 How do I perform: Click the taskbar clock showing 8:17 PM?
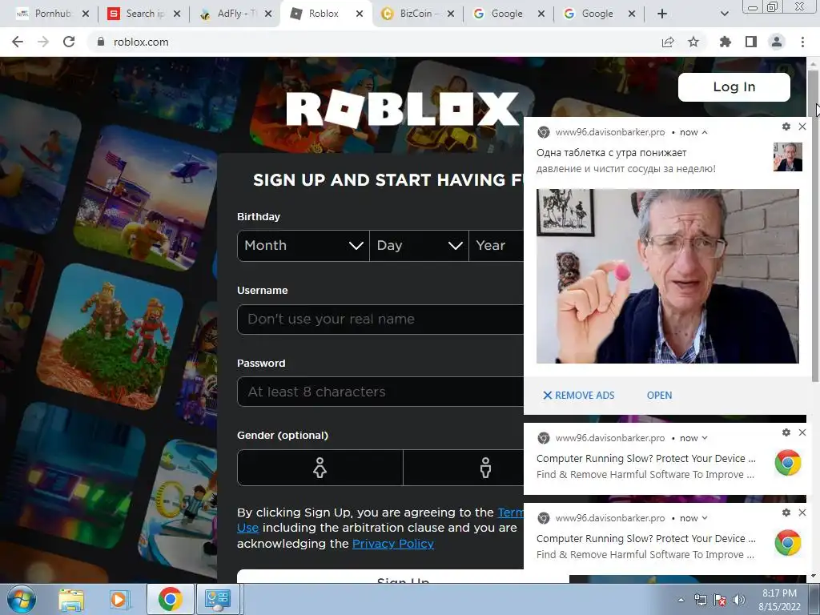tap(779, 600)
